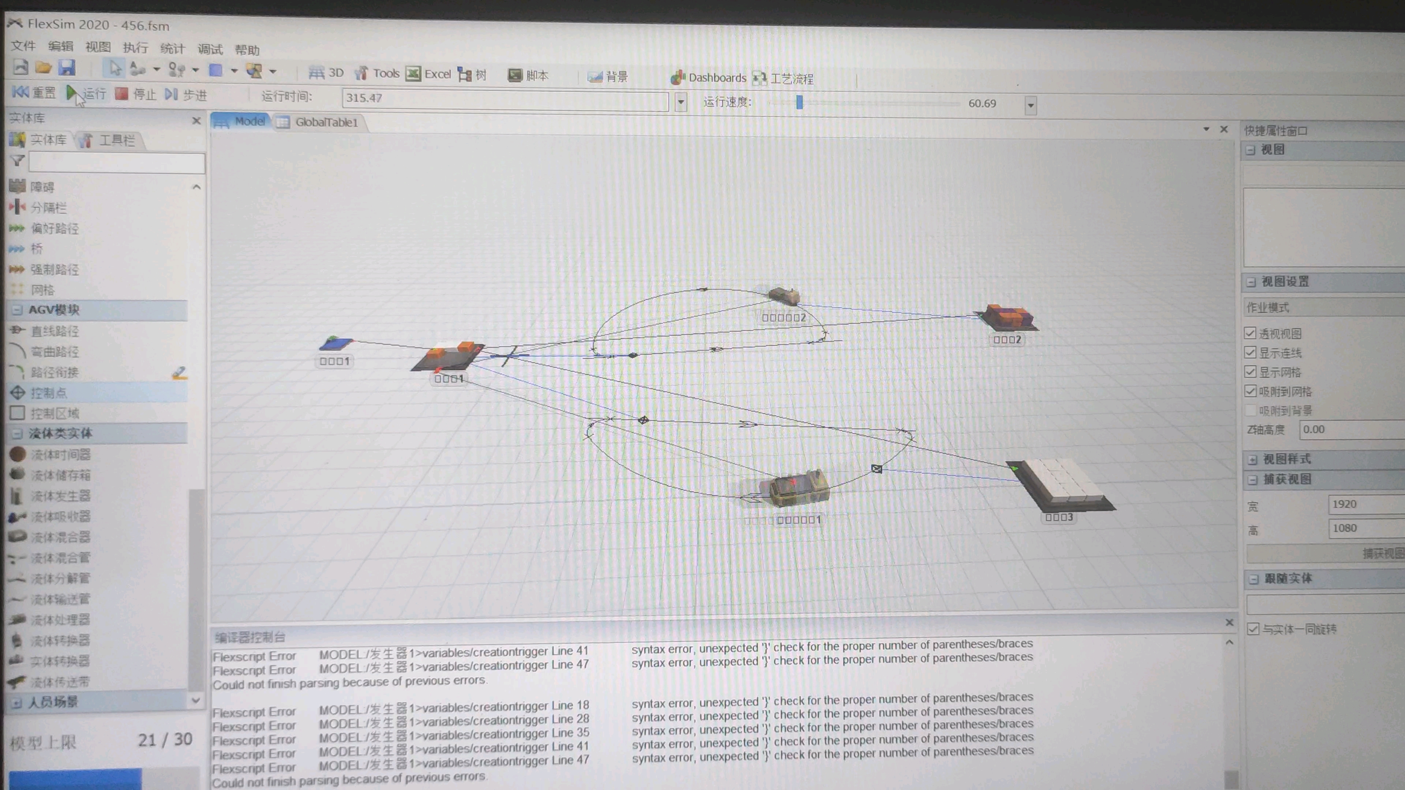Open the 统计 statistics menu
The image size is (1405, 790).
click(x=172, y=49)
